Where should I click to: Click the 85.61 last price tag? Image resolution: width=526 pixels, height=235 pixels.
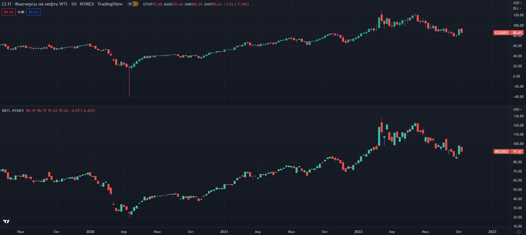point(517,33)
